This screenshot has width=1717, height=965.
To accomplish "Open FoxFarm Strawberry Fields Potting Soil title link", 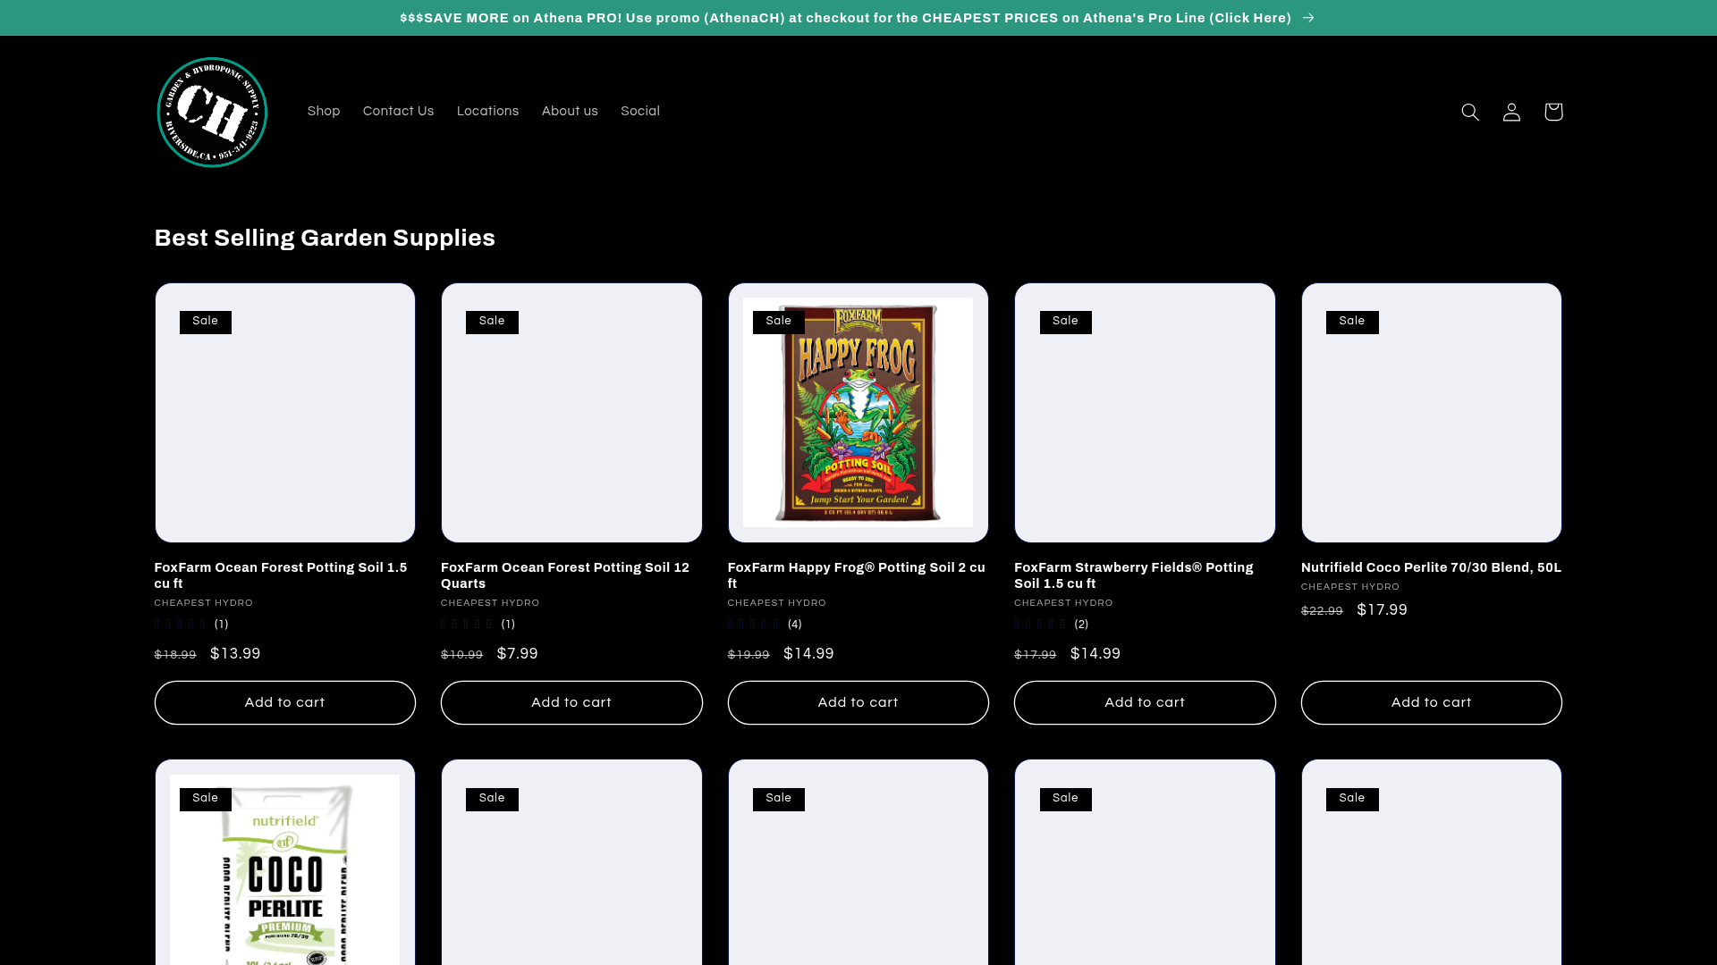I will click(x=1134, y=575).
